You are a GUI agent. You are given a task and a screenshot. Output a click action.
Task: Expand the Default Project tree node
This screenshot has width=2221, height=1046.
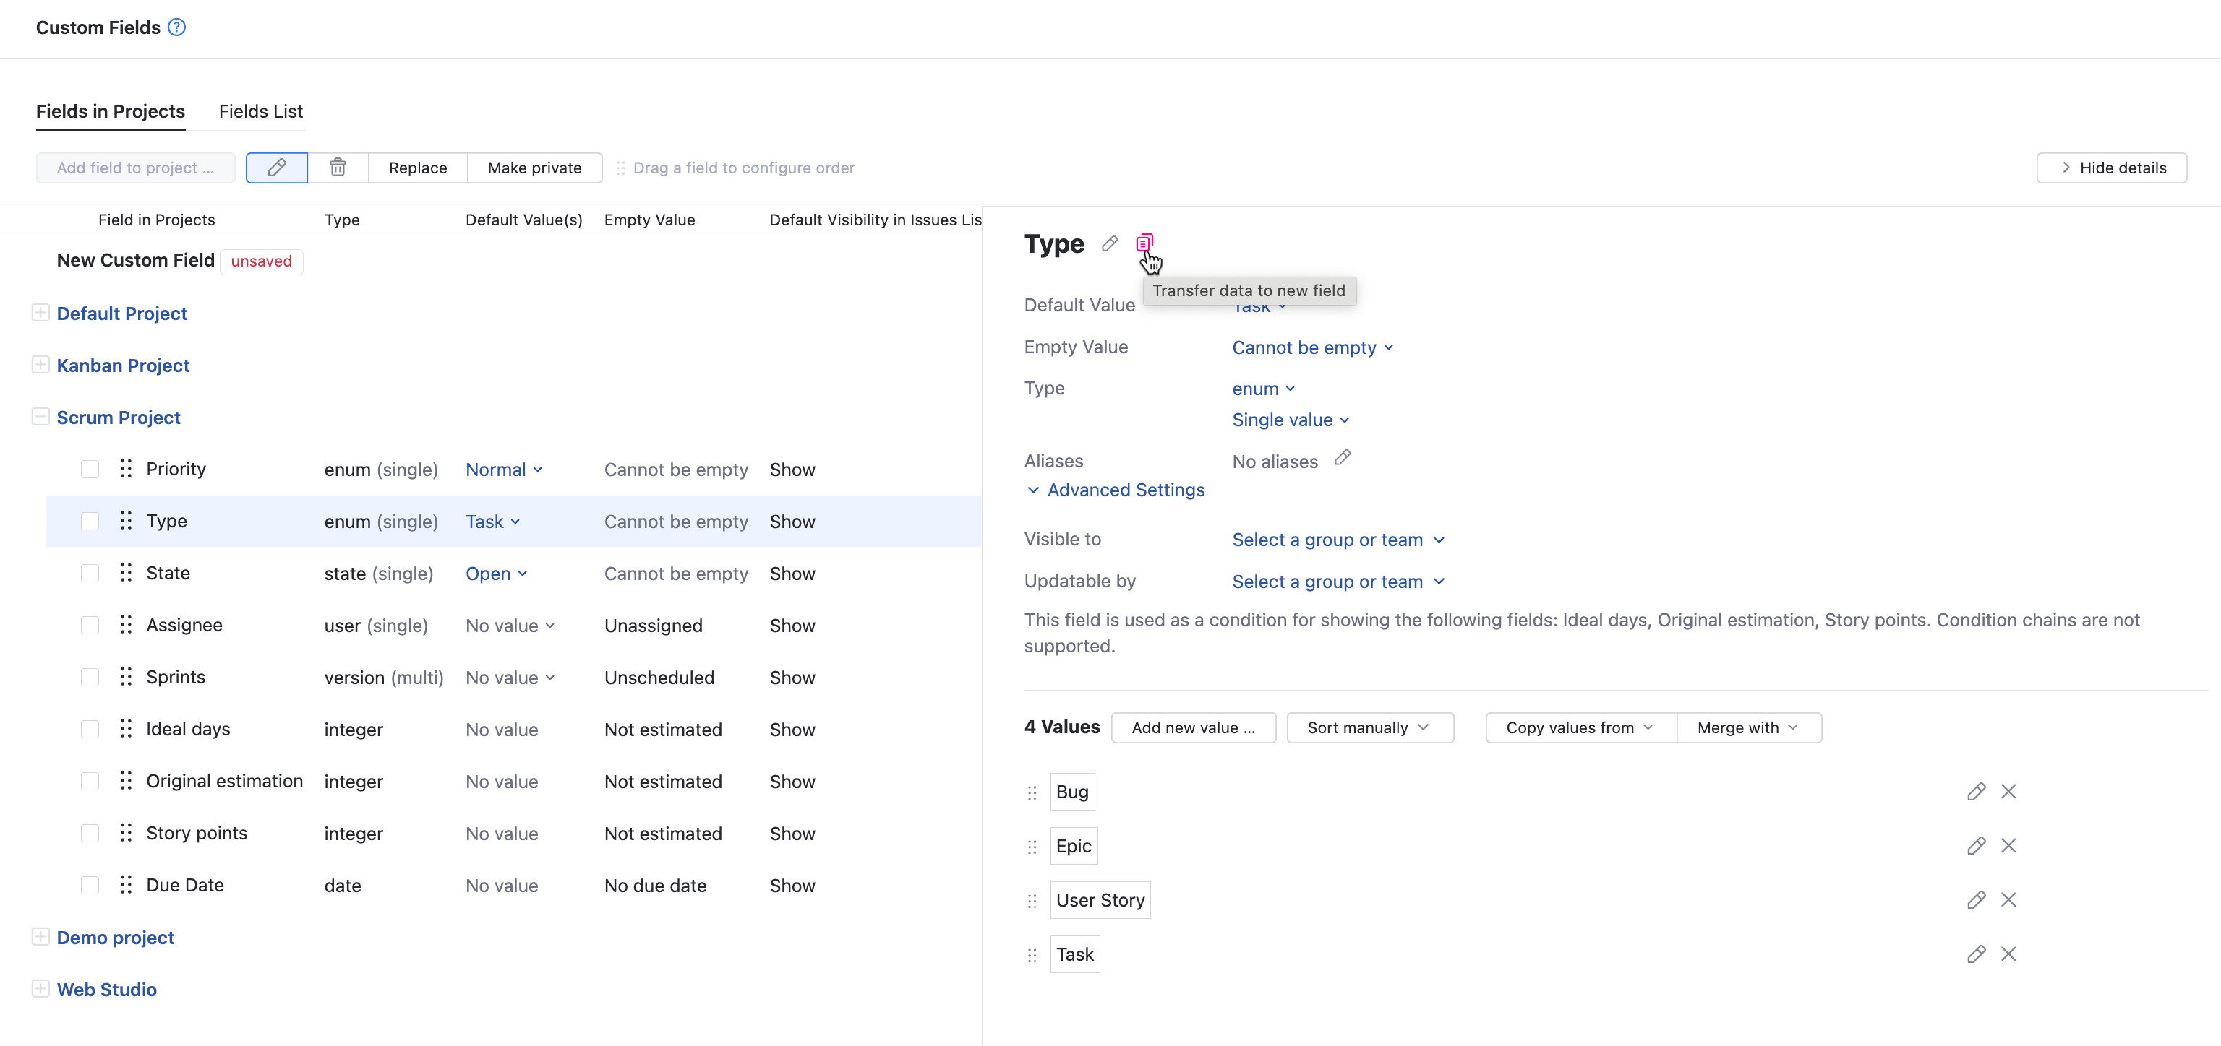click(x=40, y=313)
